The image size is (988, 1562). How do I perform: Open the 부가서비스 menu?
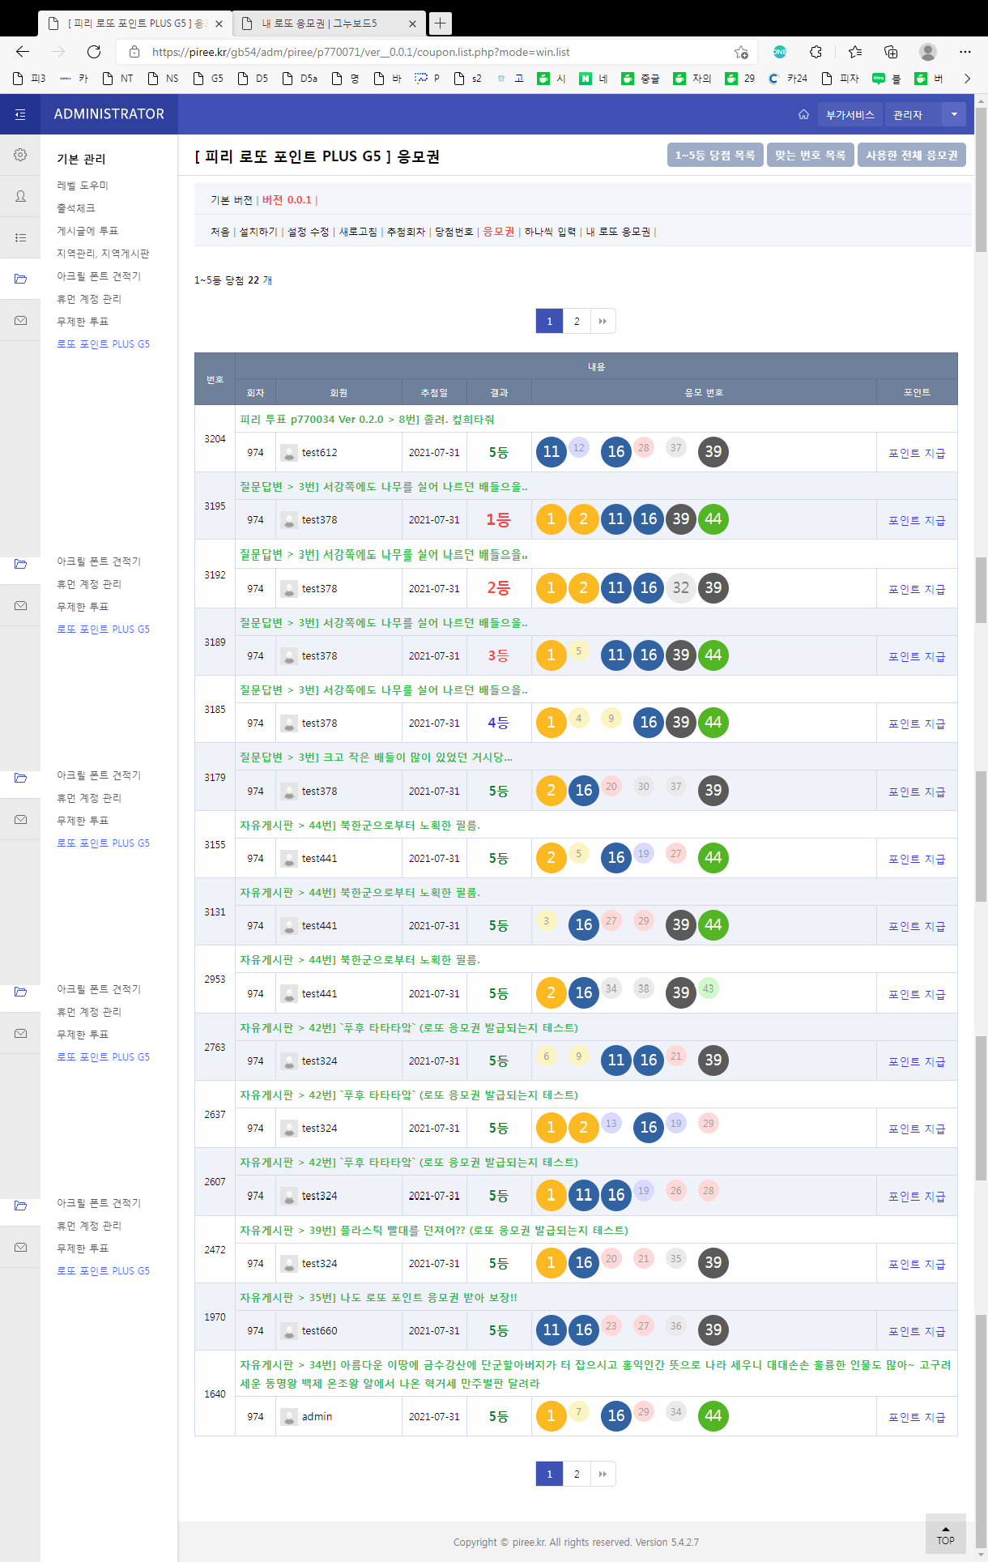850,115
